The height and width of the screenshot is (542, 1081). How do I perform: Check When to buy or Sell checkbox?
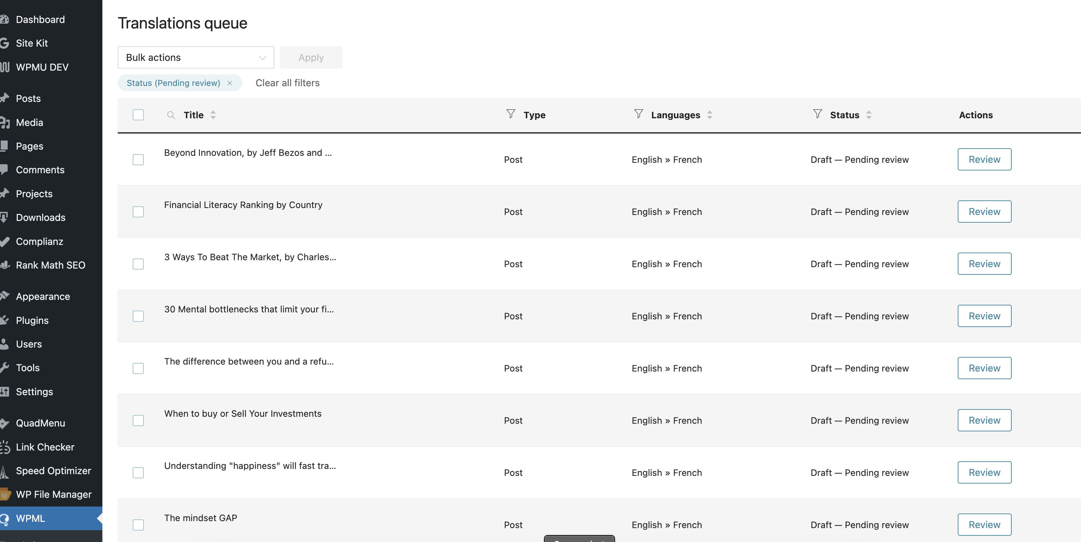pyautogui.click(x=138, y=421)
